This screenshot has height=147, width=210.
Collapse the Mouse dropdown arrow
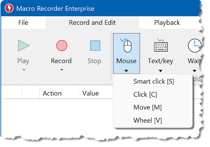click(126, 71)
